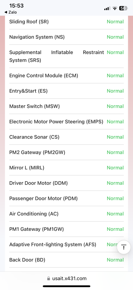This screenshot has height=290, width=133.
Task: Tap Normal status for PM2 Gateway
Action: click(x=115, y=152)
